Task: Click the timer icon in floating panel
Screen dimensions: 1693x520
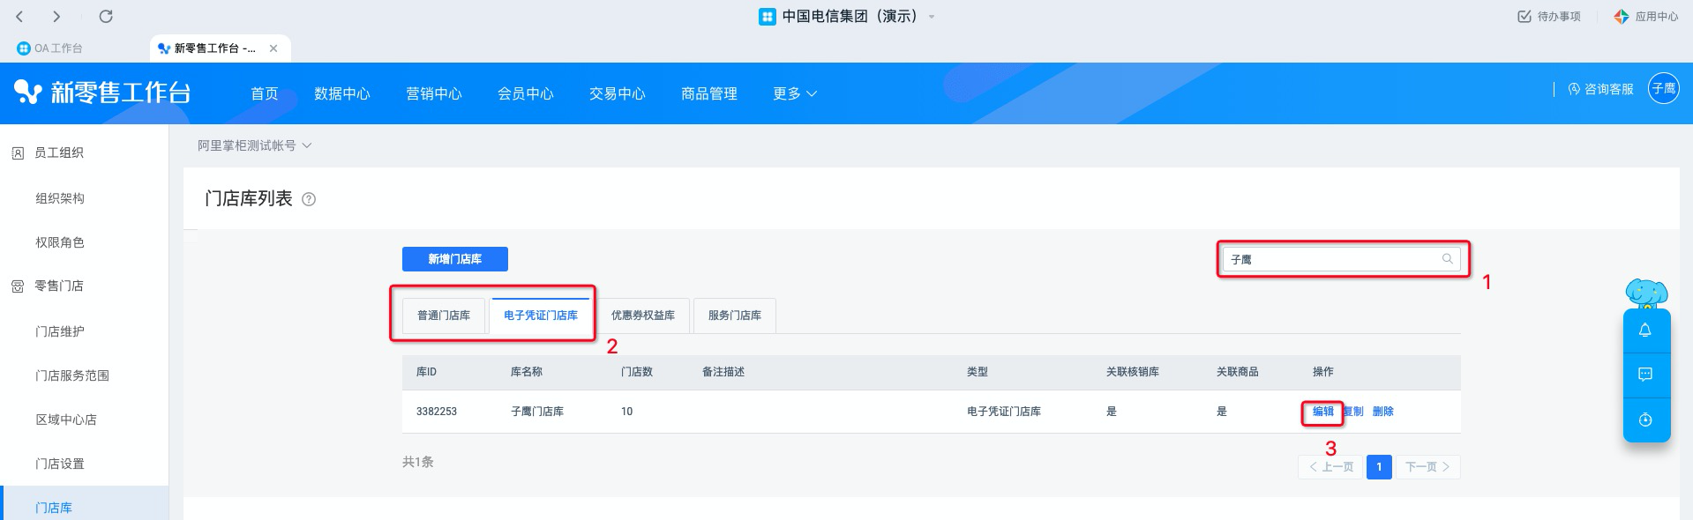Action: coord(1645,420)
